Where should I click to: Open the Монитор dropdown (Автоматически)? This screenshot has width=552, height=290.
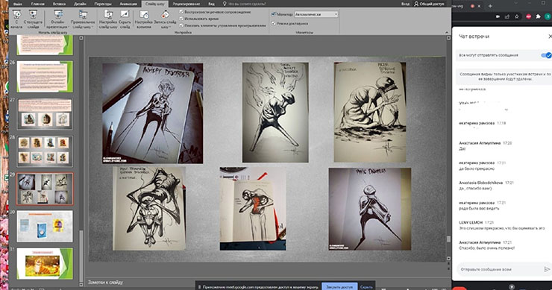(x=316, y=14)
